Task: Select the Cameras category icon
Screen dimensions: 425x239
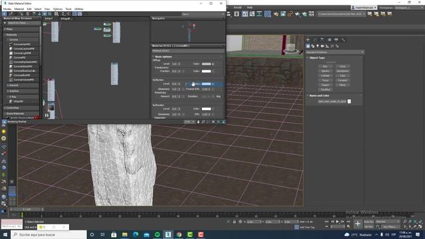Action: (323, 46)
